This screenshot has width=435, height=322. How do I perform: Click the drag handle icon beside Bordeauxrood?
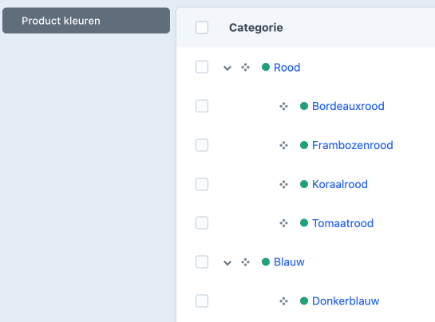pyautogui.click(x=283, y=106)
